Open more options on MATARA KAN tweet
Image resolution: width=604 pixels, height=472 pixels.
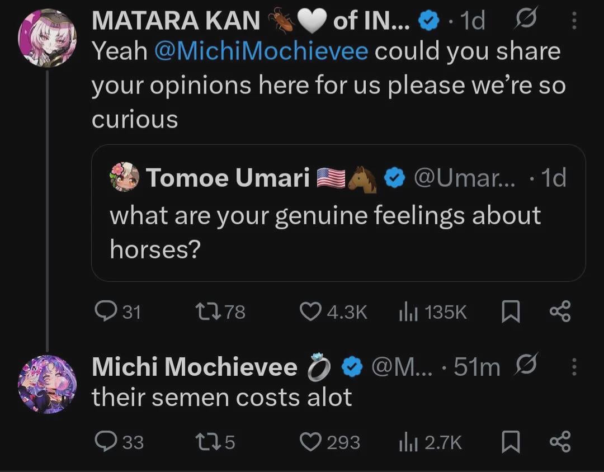tap(573, 21)
